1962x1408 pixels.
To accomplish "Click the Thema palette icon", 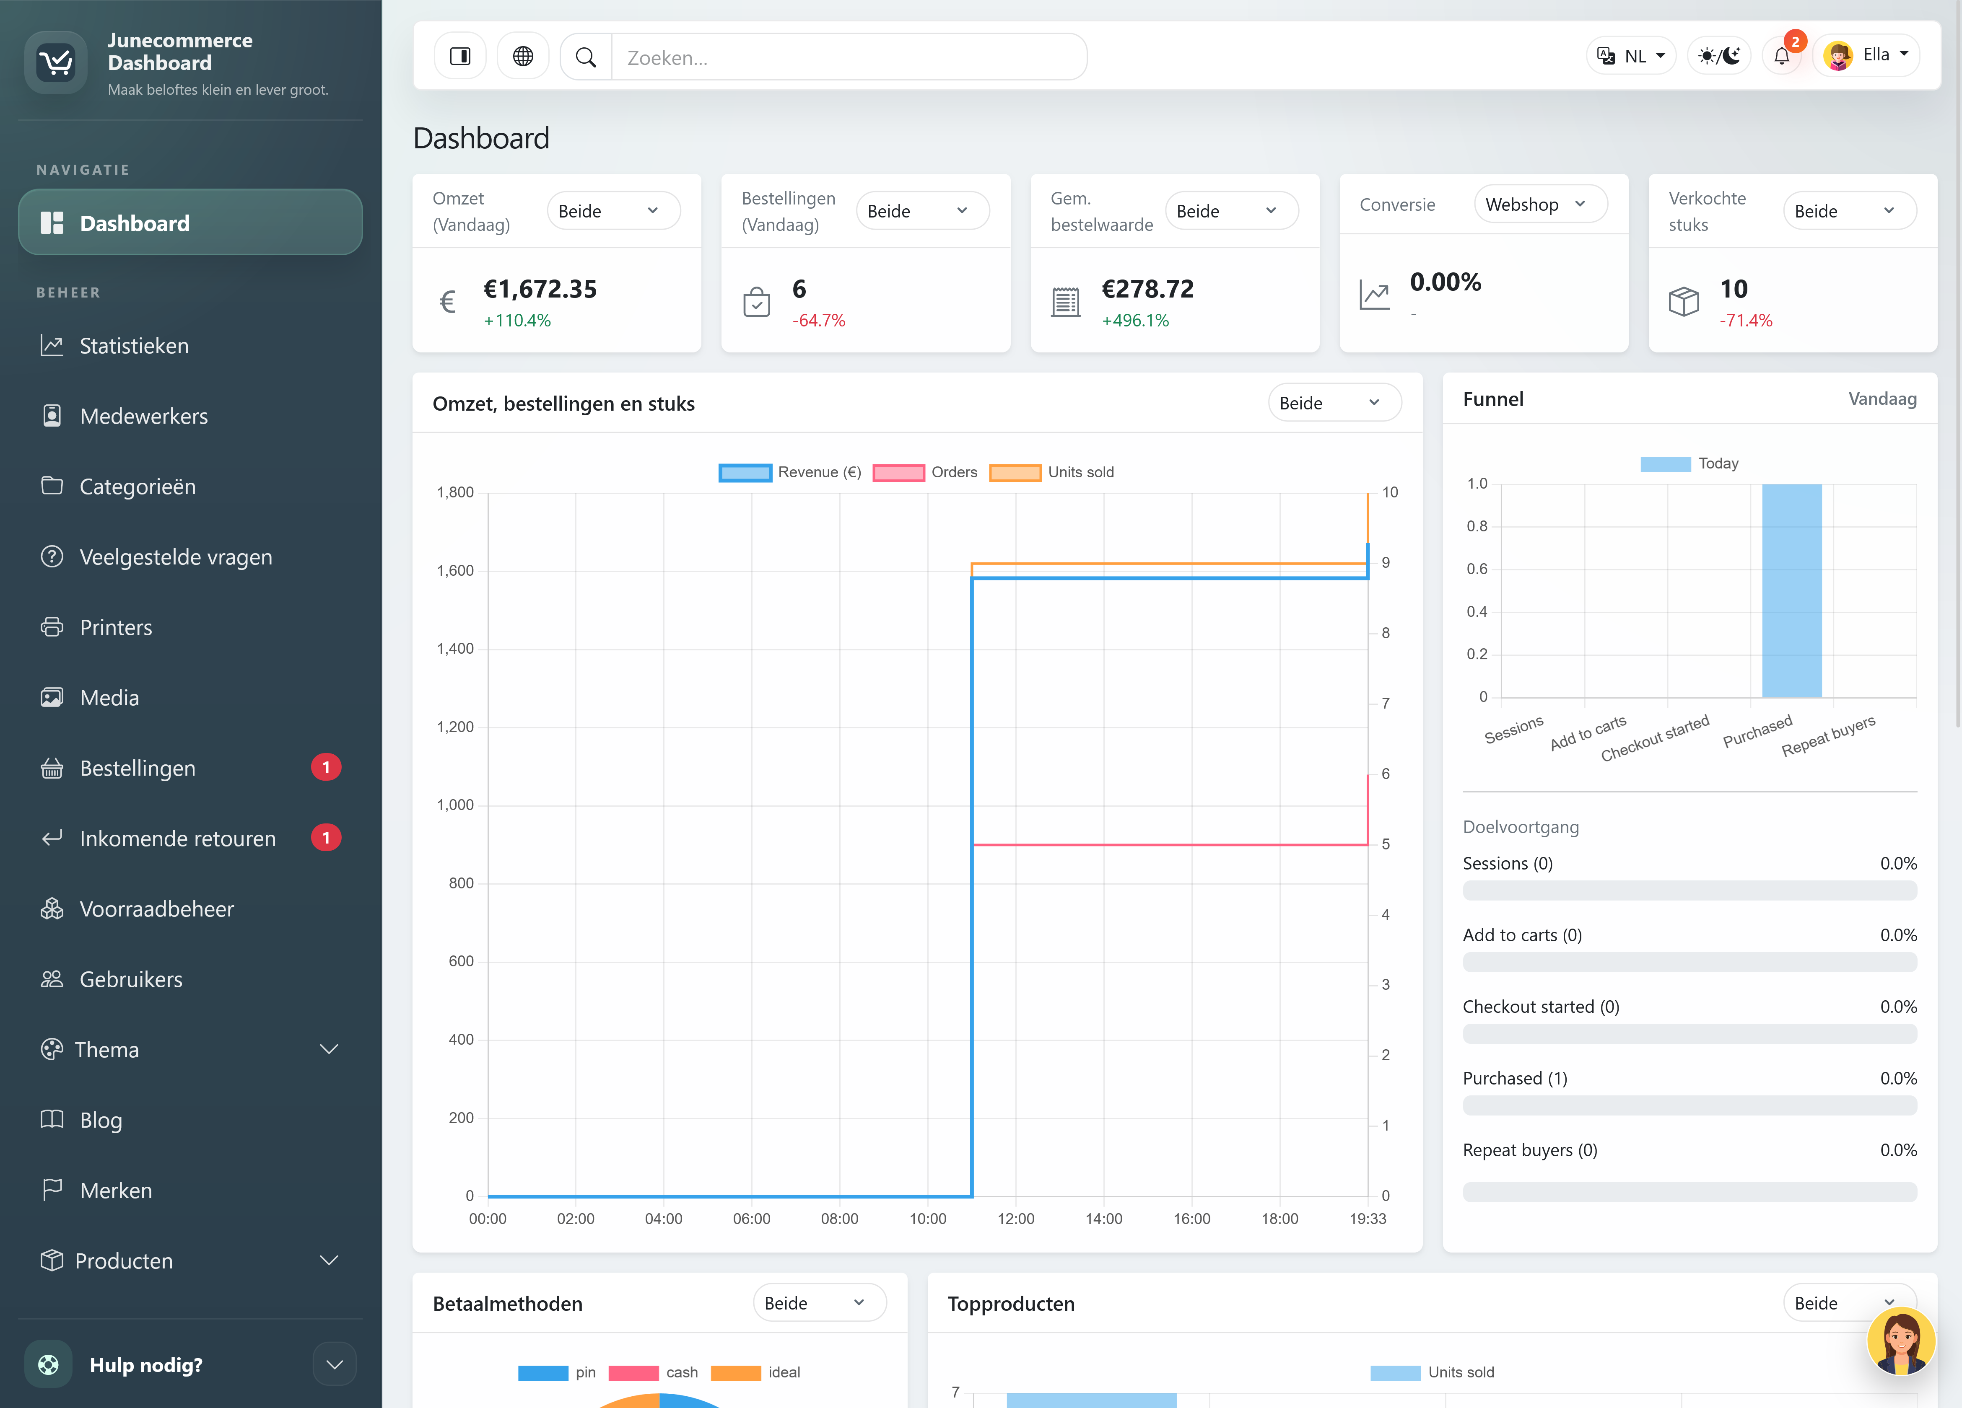I will coord(52,1049).
